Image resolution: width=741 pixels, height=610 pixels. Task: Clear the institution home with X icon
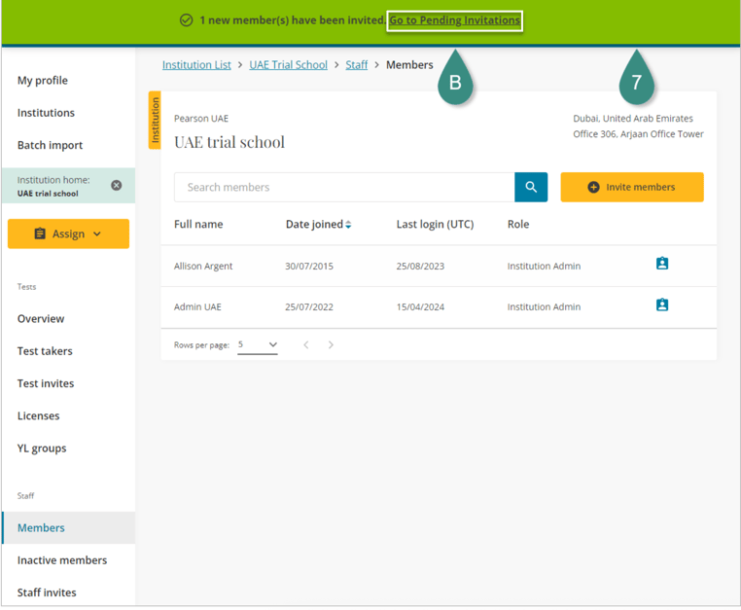[x=117, y=185]
